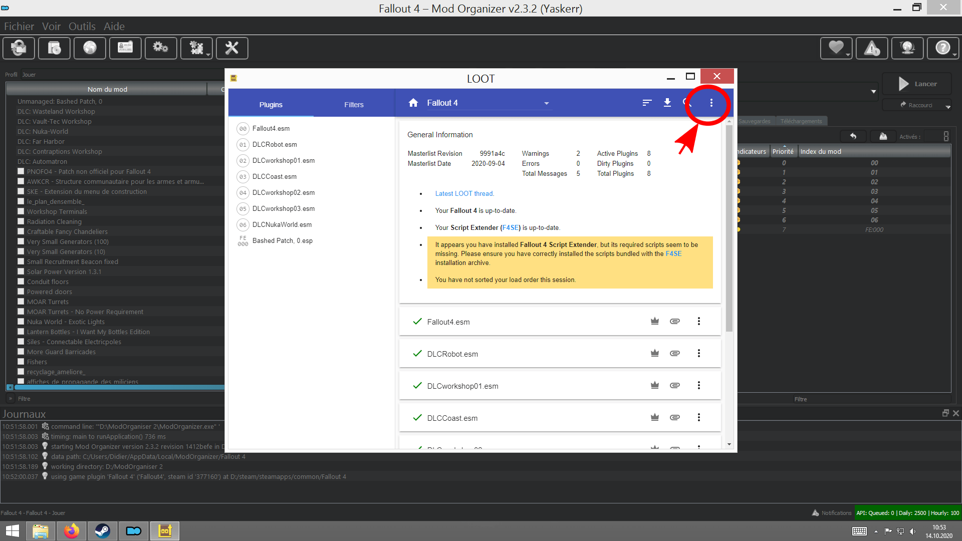Image resolution: width=962 pixels, height=541 pixels.
Task: Toggle SKE Extension du menu checkbox
Action: (x=21, y=191)
